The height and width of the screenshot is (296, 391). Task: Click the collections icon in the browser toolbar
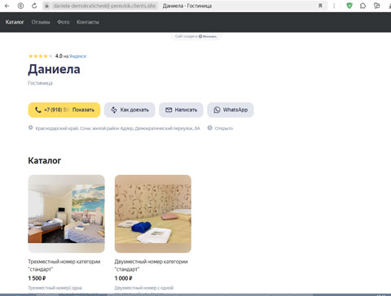click(377, 6)
